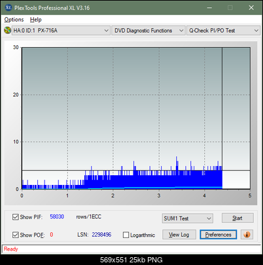Image resolution: width=263 pixels, height=265 pixels.
Task: Toggle the Show PIF checkbox
Action: coord(16,217)
